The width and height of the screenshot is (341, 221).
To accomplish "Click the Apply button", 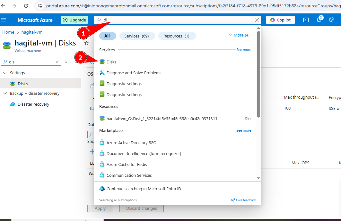I will pos(100,209).
